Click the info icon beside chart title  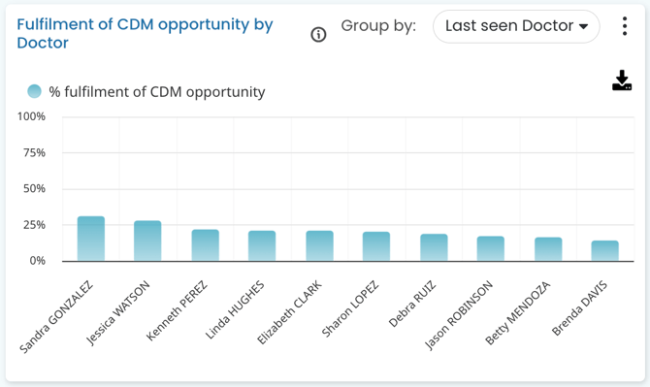(x=318, y=34)
